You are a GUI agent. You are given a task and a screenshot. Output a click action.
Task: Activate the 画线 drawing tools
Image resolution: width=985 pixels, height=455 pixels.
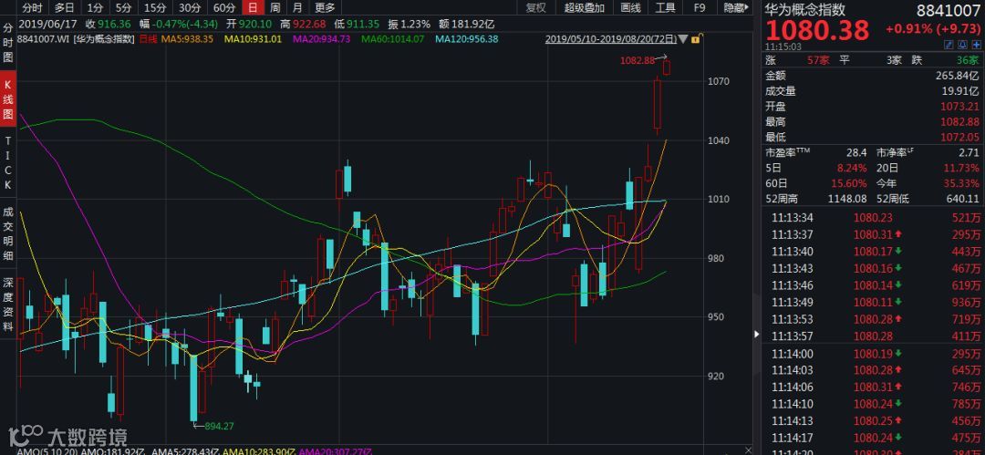point(630,8)
